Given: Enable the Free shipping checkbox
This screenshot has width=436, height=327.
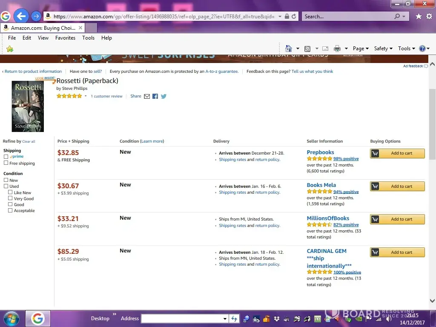Looking at the screenshot, I should click(6, 163).
